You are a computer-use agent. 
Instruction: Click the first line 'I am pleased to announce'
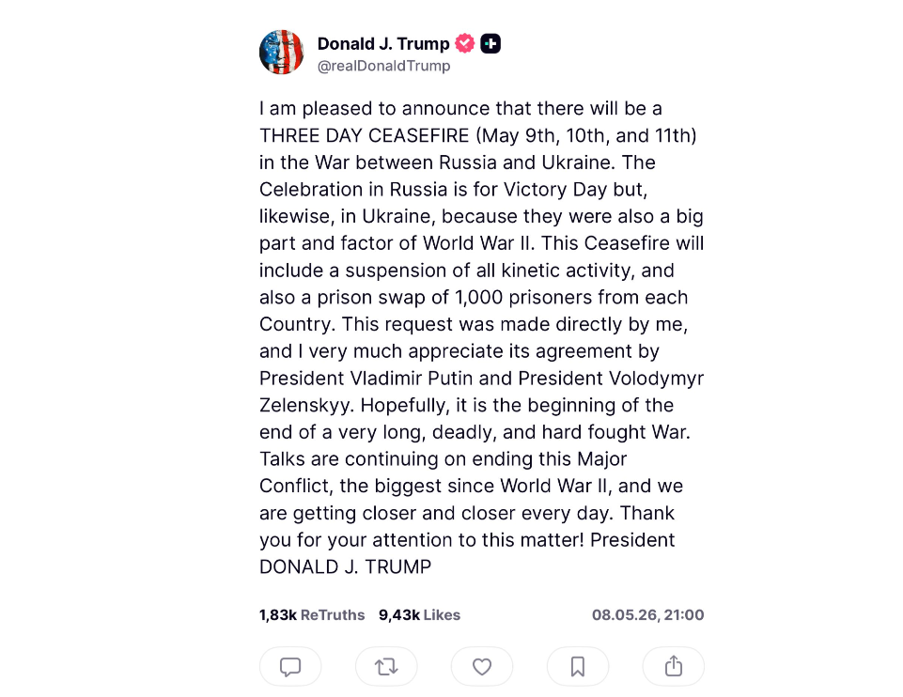pos(460,108)
